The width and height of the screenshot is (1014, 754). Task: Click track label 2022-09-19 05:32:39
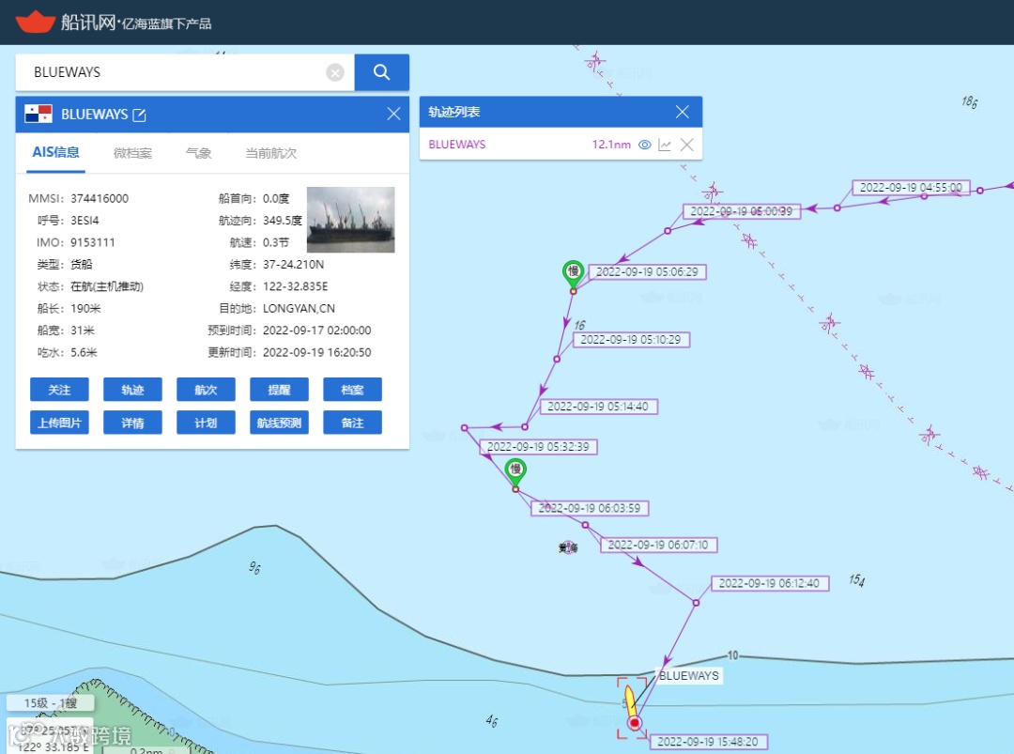(538, 447)
